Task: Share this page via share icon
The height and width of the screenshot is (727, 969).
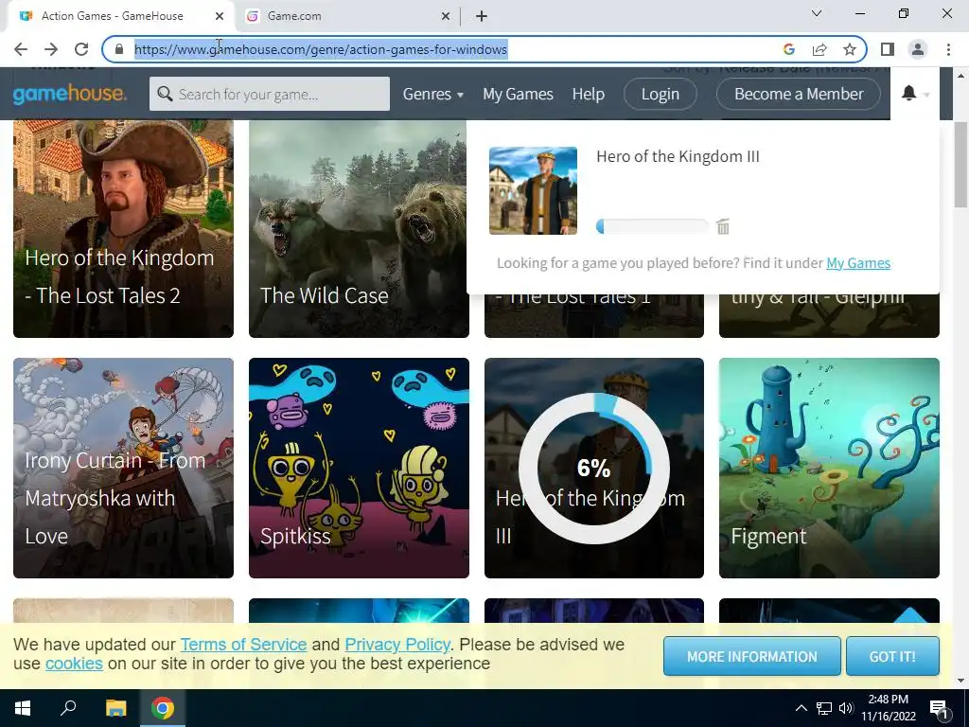Action: pos(819,49)
